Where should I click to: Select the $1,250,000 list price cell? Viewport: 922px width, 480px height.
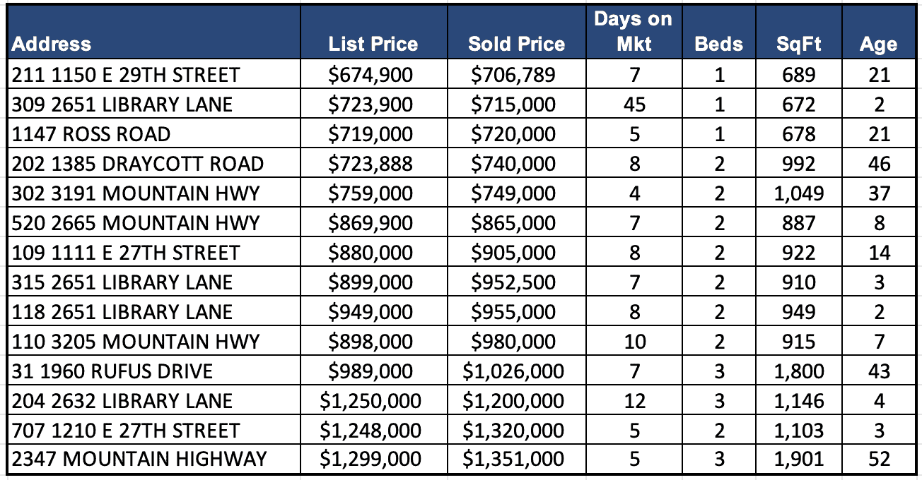(x=370, y=401)
